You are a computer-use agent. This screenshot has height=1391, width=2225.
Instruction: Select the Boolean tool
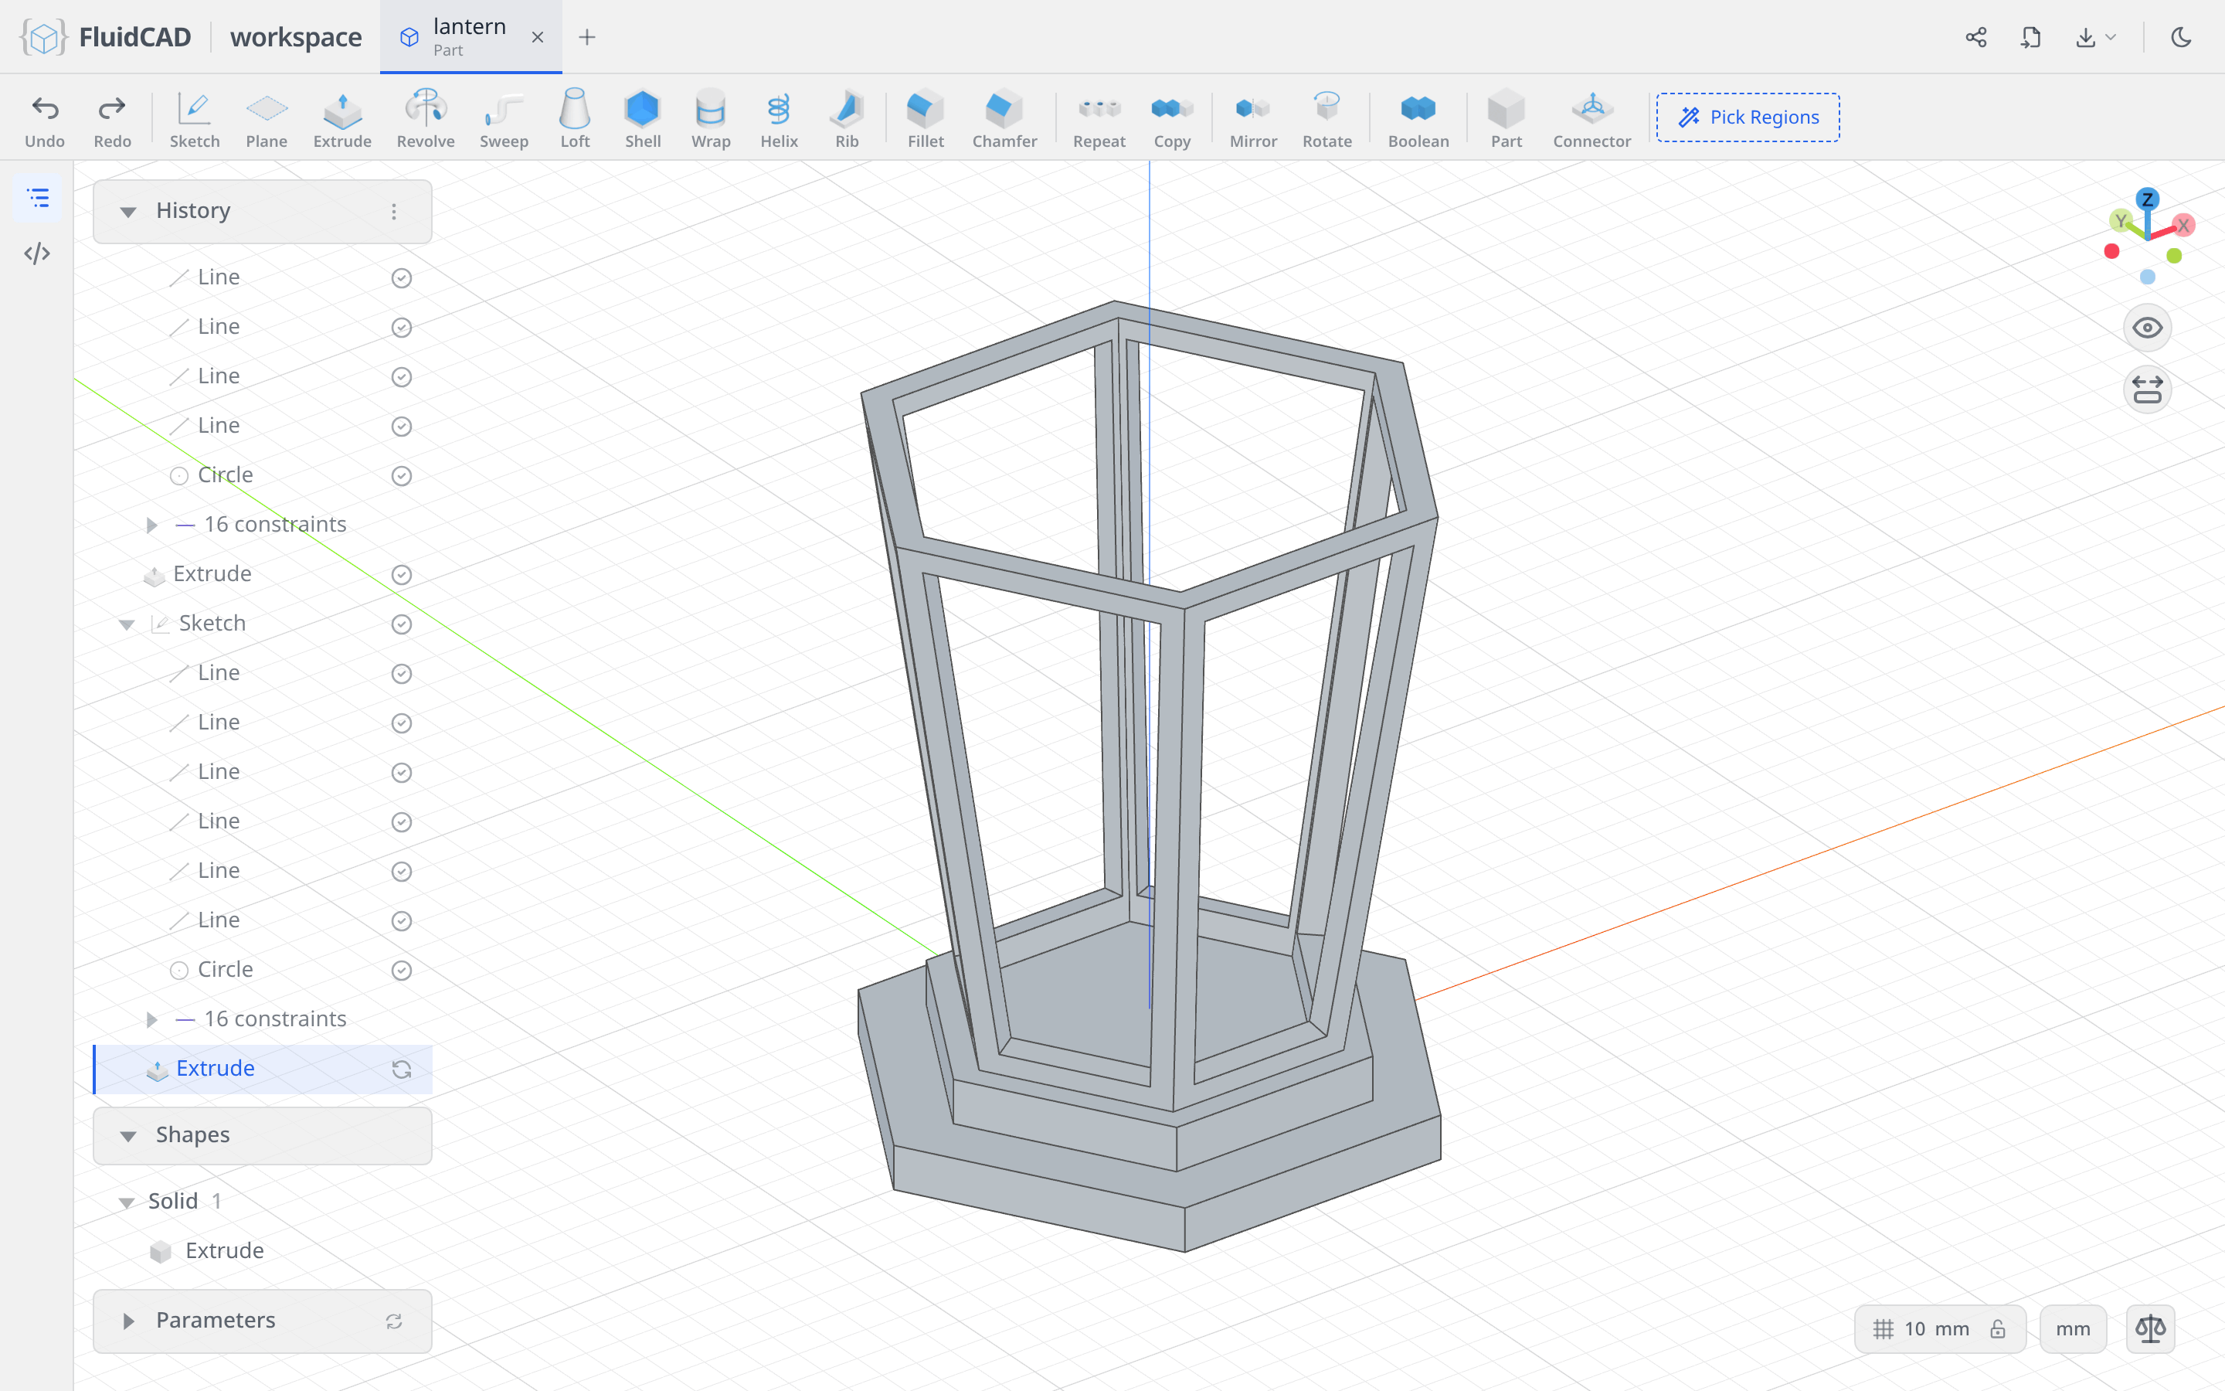pos(1418,117)
